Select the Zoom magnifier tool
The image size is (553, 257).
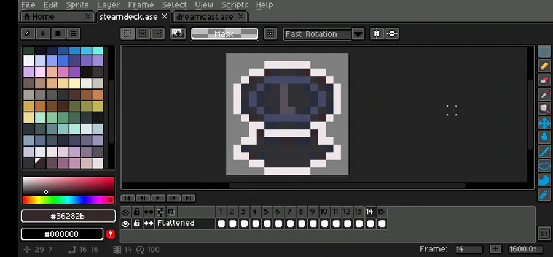pyautogui.click(x=544, y=109)
